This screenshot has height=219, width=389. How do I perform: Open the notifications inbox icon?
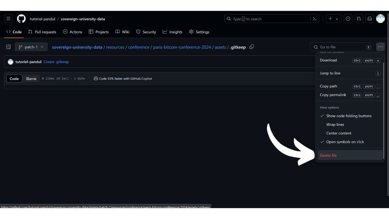tap(370, 19)
